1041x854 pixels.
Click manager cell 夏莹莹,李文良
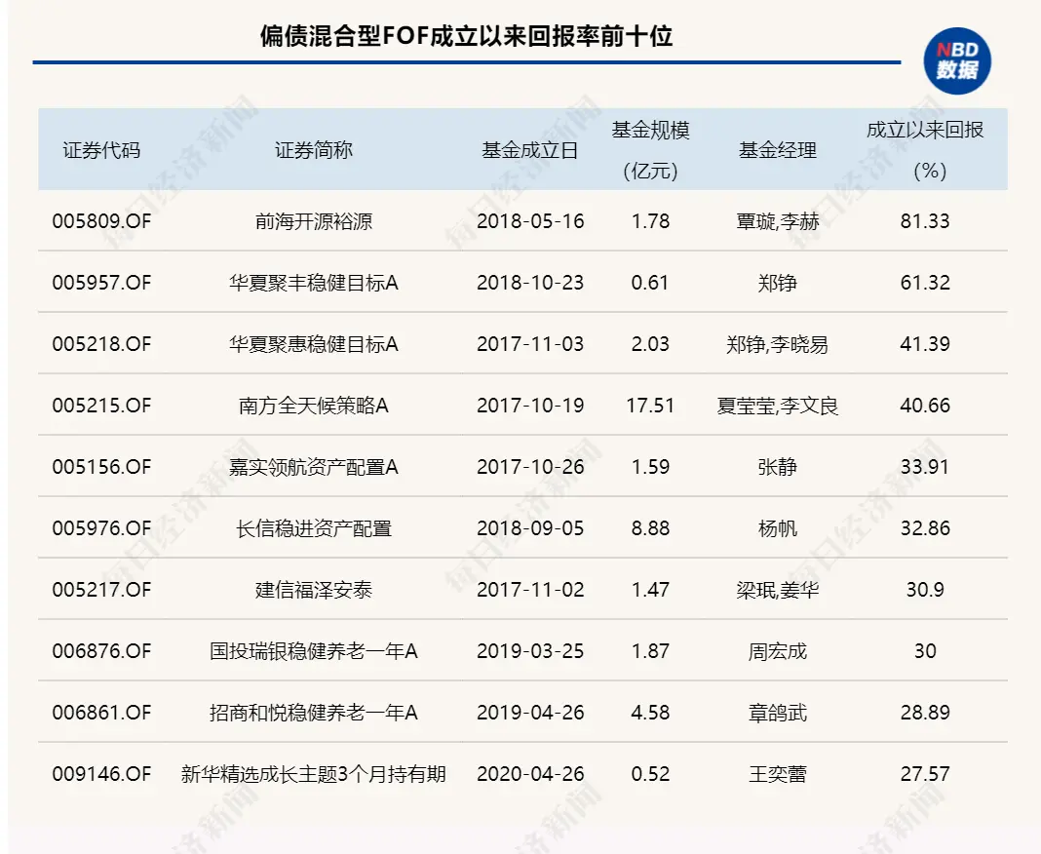tap(778, 406)
